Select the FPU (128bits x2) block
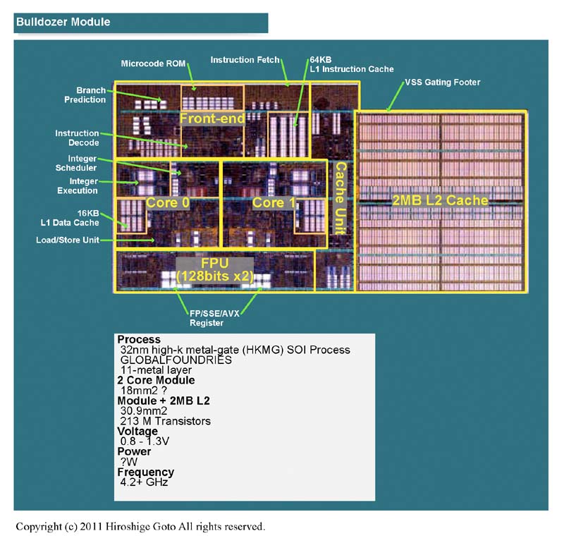This screenshot has height=543, width=564. point(214,269)
